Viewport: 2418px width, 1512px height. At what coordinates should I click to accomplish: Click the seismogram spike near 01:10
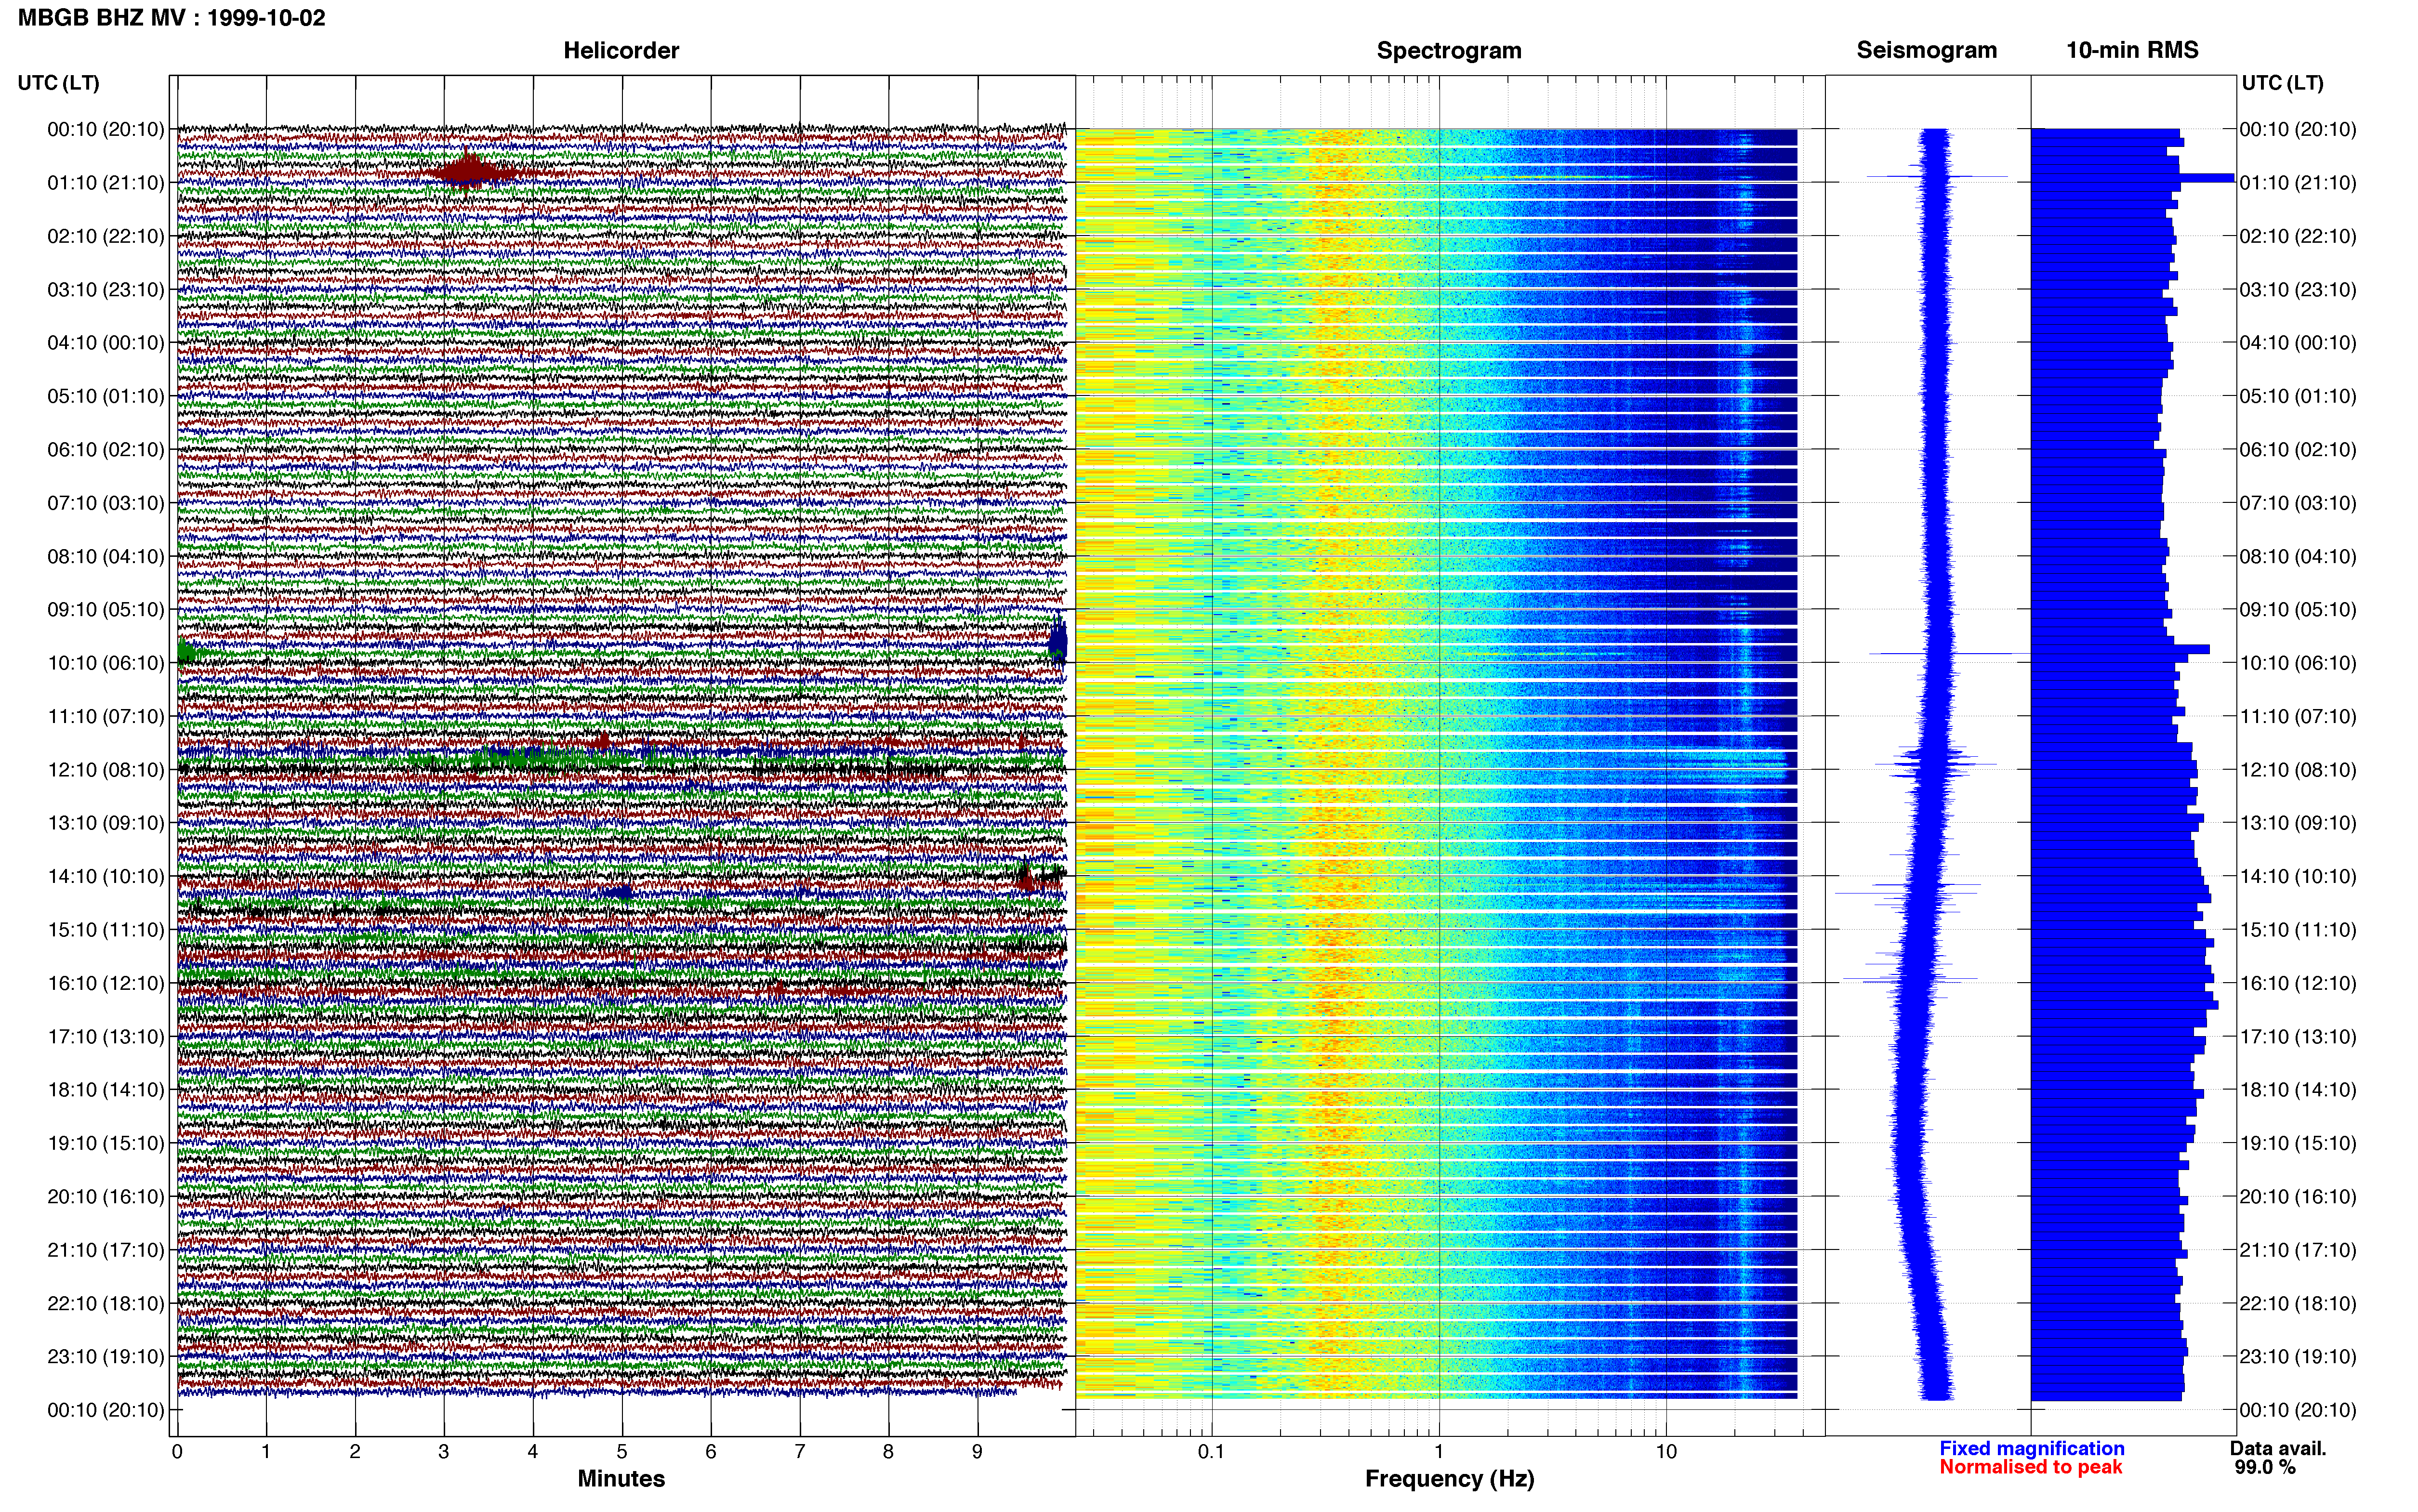coord(1937,177)
